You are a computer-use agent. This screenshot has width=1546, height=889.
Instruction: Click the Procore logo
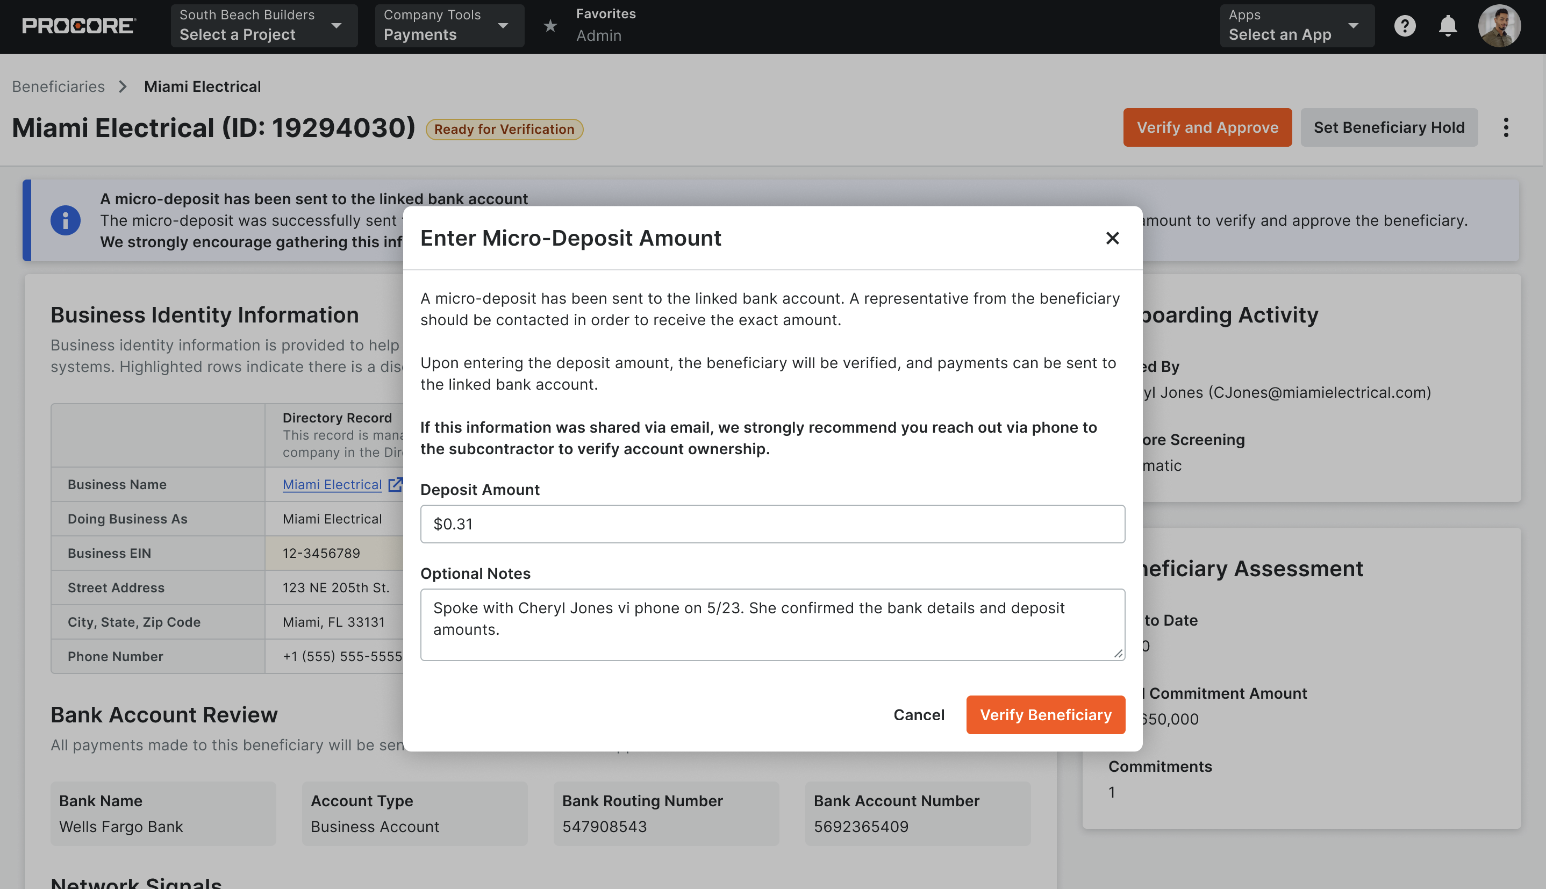[79, 26]
